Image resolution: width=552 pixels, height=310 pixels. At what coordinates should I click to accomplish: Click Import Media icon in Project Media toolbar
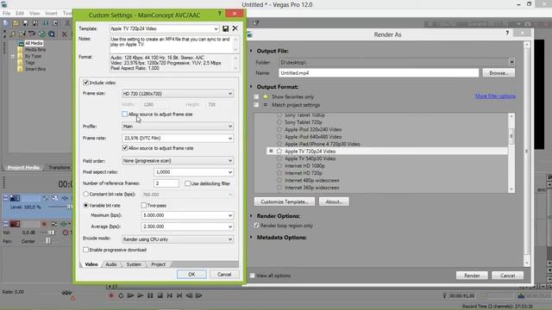tap(13, 34)
